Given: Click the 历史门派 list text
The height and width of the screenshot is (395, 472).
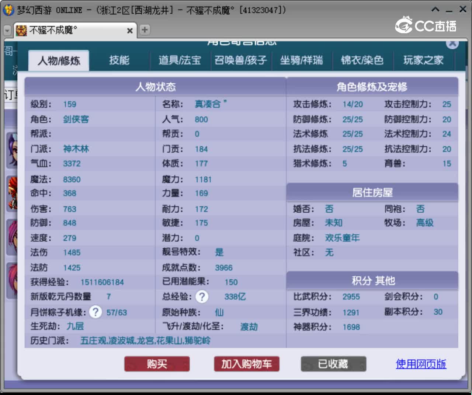Looking at the screenshot, I should click(x=145, y=340).
